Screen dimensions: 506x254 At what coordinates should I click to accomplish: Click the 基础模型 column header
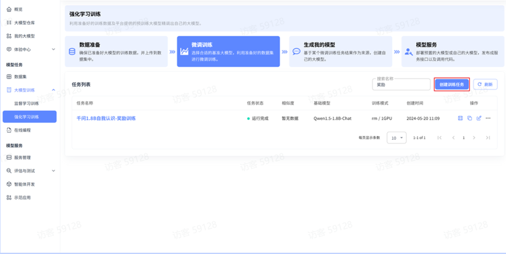pyautogui.click(x=322, y=103)
